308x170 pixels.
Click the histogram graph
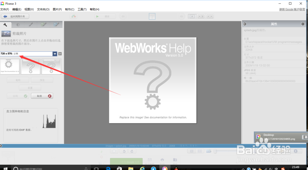click(x=31, y=121)
